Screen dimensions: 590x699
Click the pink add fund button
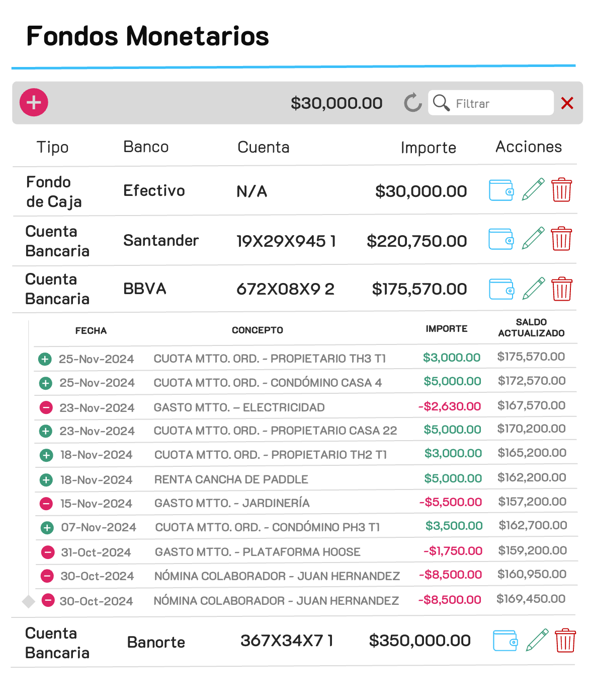click(34, 103)
